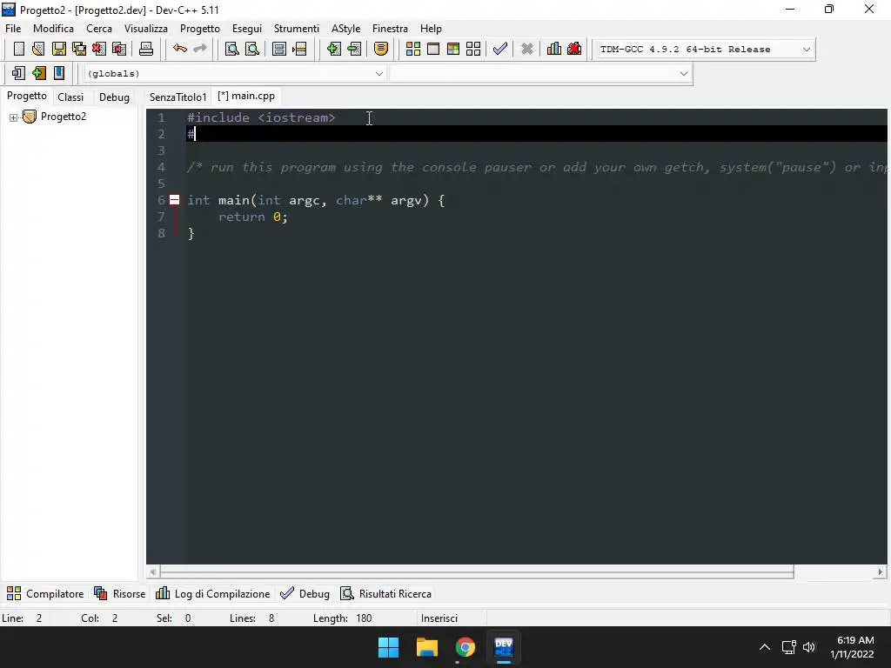This screenshot has height=668, width=891.
Task: Open the Progetto menu
Action: click(200, 29)
